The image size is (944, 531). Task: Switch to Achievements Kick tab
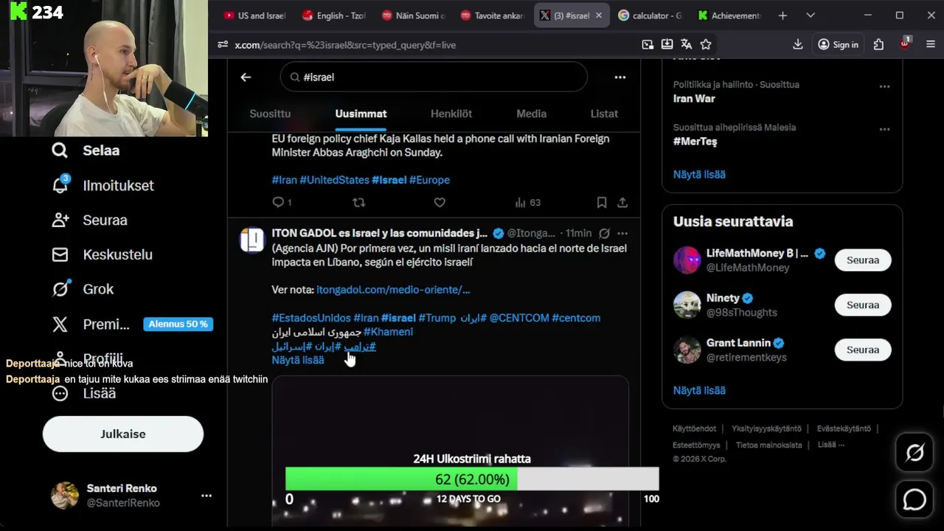[729, 15]
